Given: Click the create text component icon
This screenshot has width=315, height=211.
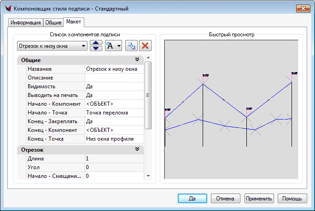Looking at the screenshot, I should pyautogui.click(x=111, y=46).
